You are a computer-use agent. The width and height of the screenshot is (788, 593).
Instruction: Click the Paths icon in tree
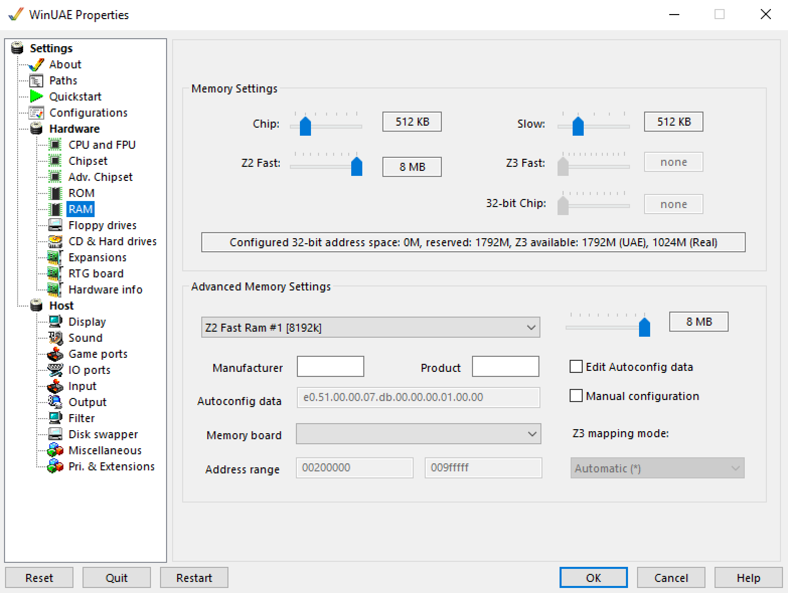tap(36, 80)
